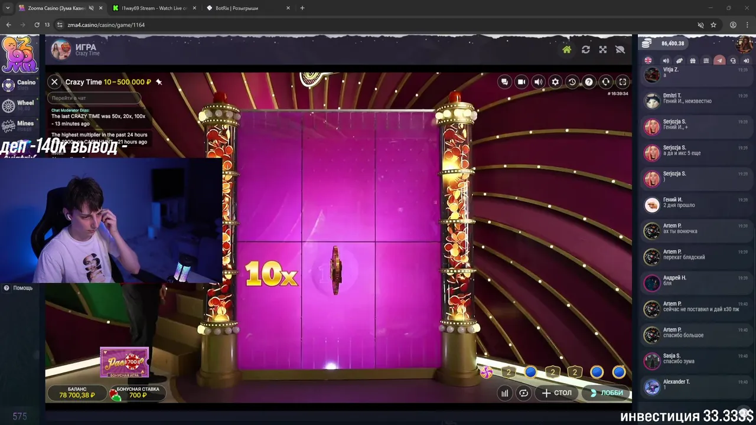Open browser three-dot menu
Screen dimensions: 756x425
coord(747,25)
